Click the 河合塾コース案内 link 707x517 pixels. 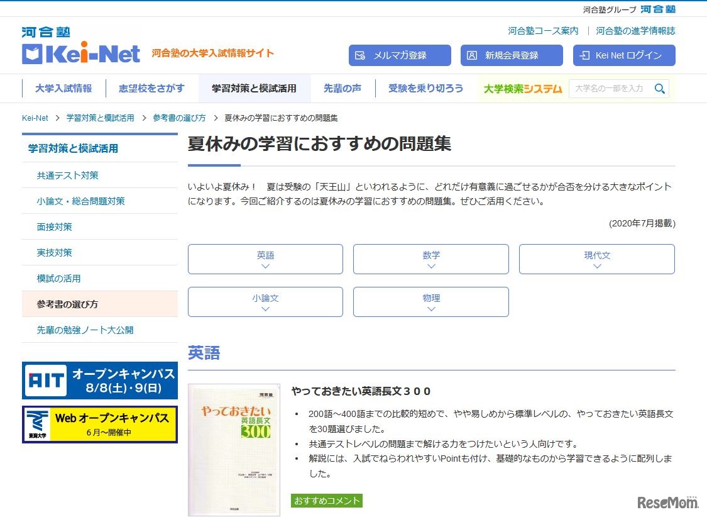point(542,30)
